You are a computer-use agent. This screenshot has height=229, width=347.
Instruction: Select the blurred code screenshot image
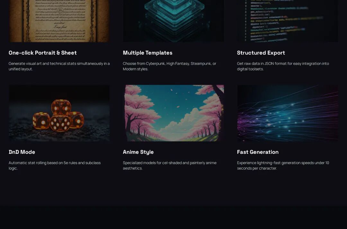(288, 21)
